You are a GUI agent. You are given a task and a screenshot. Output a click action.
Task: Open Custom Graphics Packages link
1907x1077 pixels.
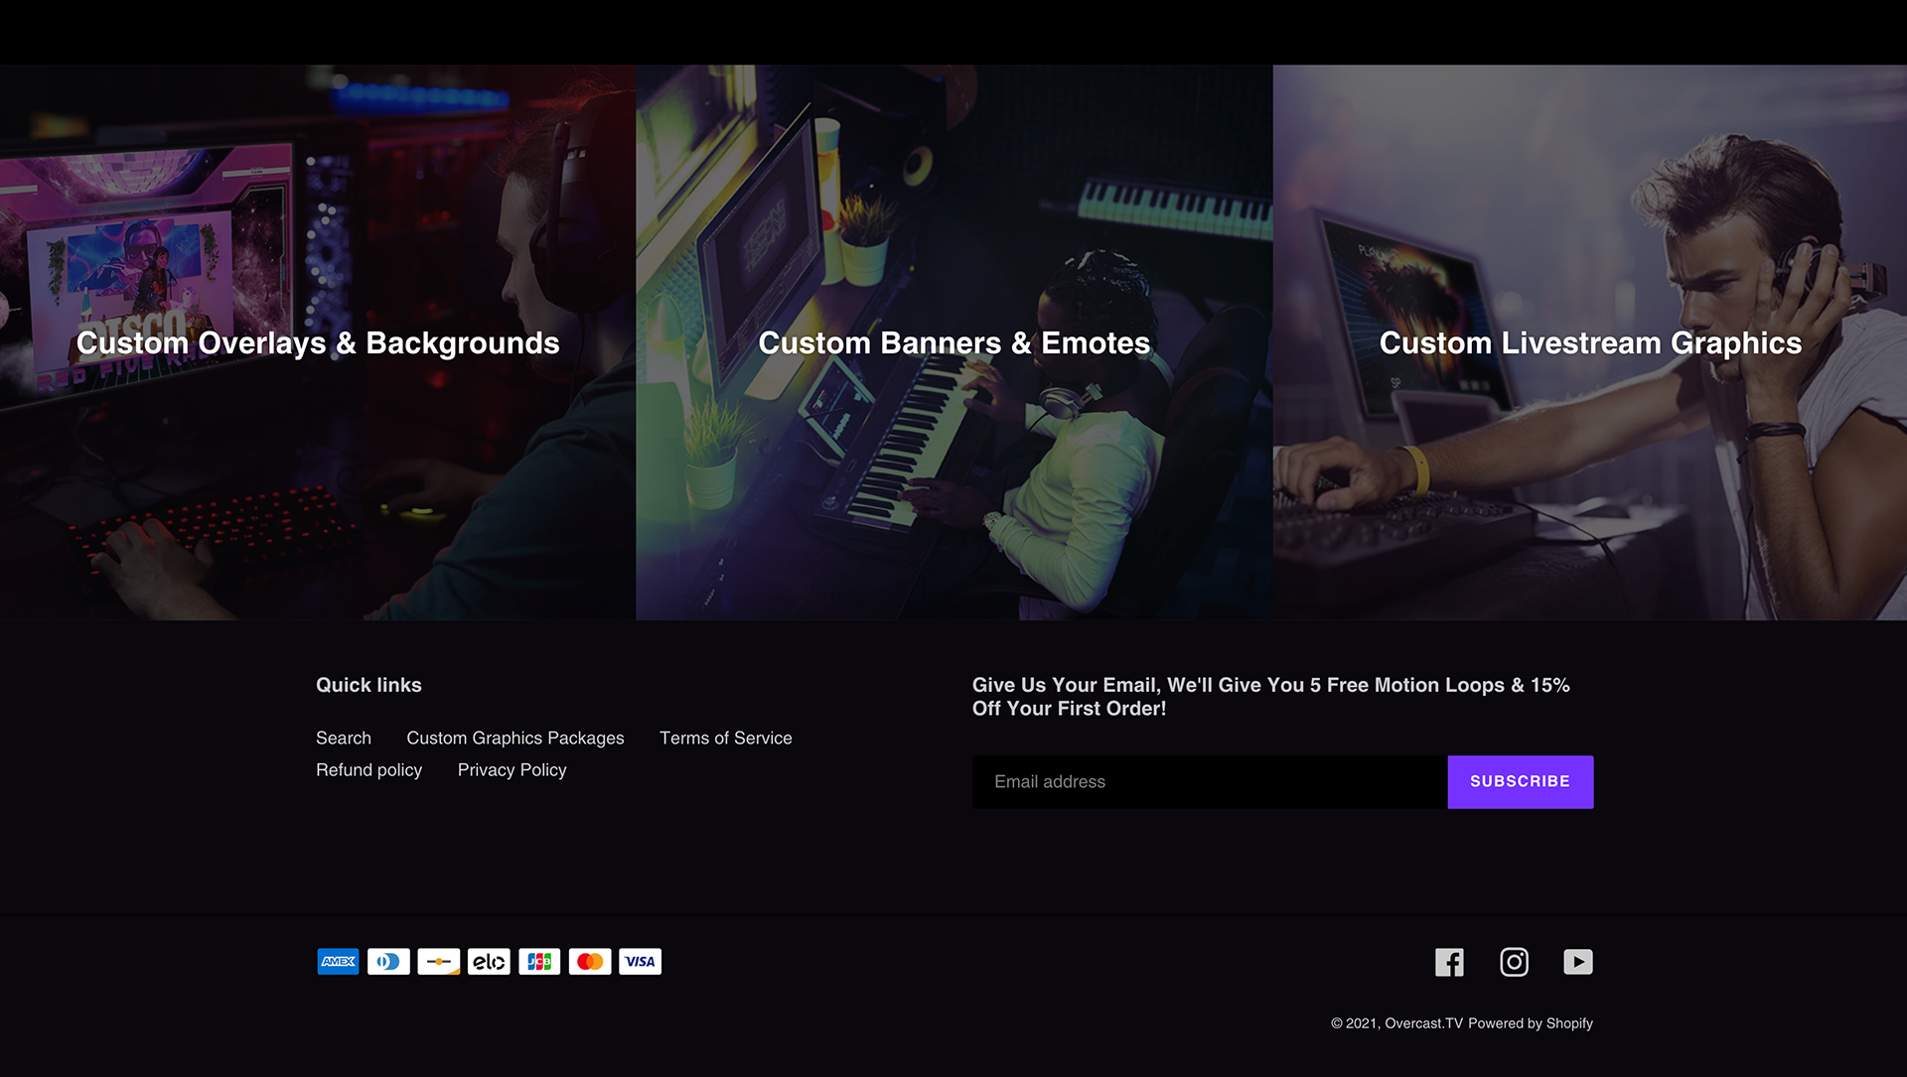[515, 738]
